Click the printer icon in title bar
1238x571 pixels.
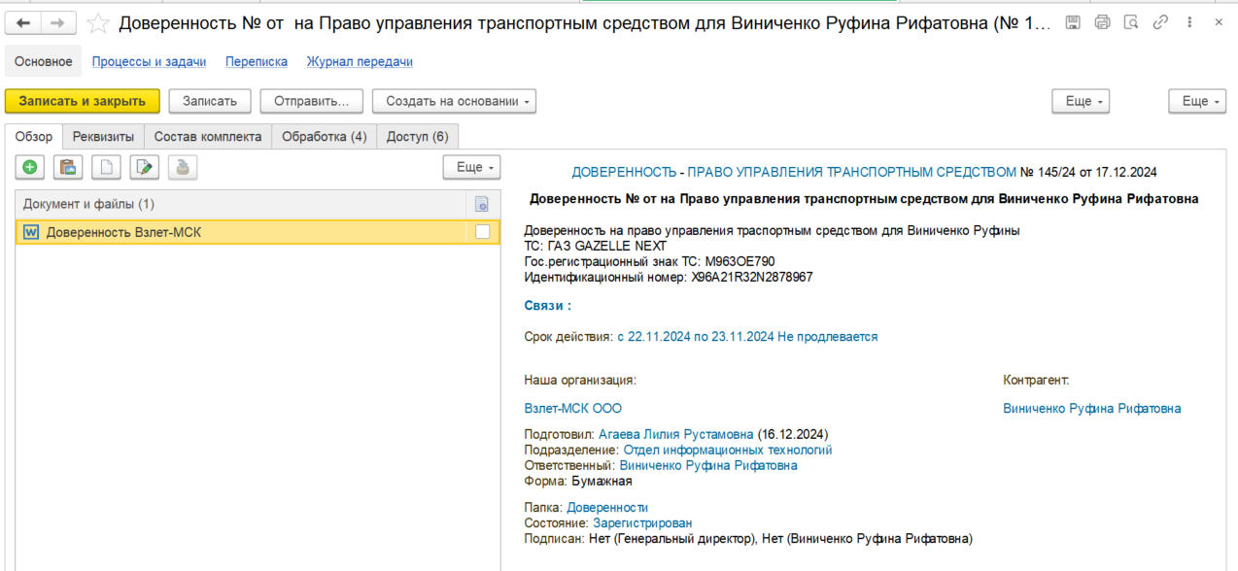click(1102, 22)
